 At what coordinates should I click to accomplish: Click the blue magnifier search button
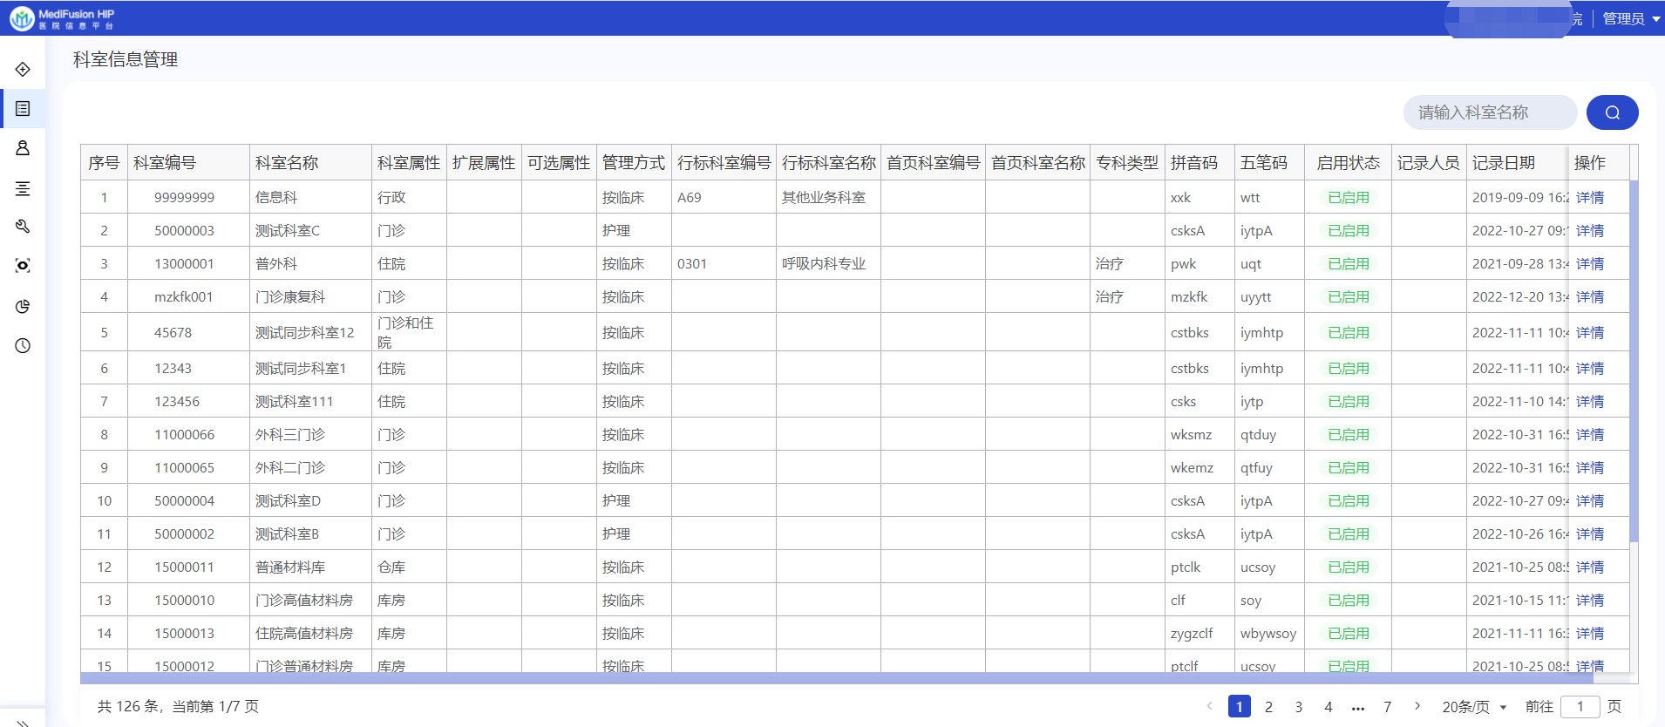click(x=1612, y=112)
